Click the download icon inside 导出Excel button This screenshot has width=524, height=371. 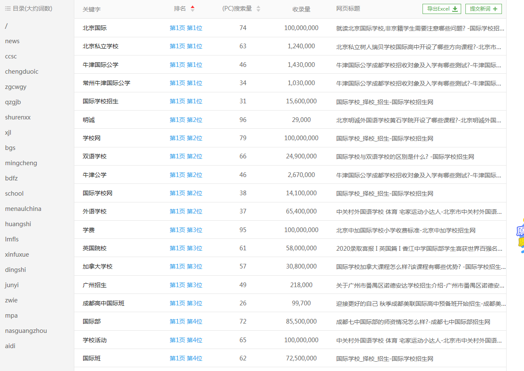[455, 8]
